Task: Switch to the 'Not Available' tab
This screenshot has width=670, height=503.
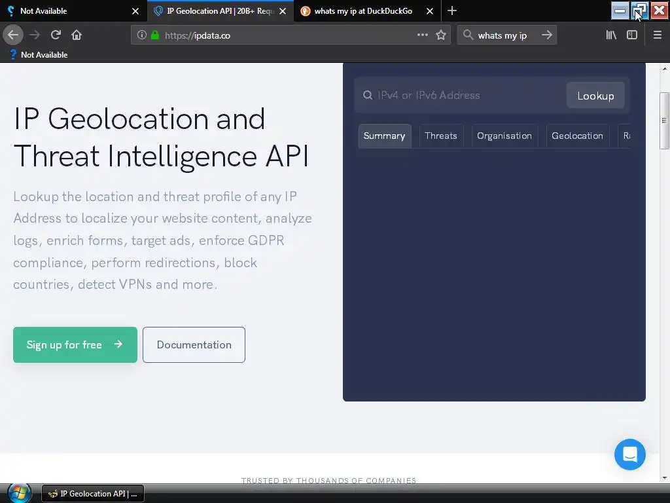Action: 73,11
